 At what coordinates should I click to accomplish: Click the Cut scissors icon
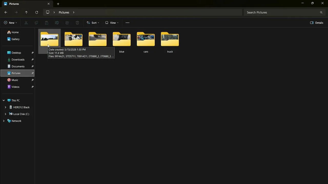pos(26,23)
